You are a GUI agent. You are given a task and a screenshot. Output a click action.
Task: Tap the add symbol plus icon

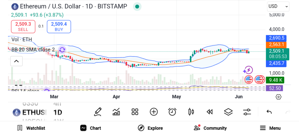[154, 112]
